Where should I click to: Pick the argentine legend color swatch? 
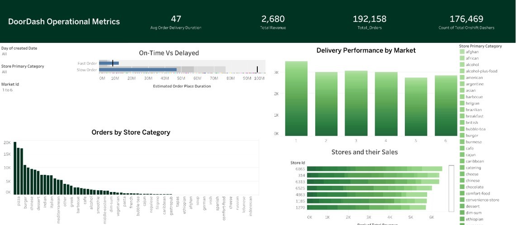(x=462, y=84)
